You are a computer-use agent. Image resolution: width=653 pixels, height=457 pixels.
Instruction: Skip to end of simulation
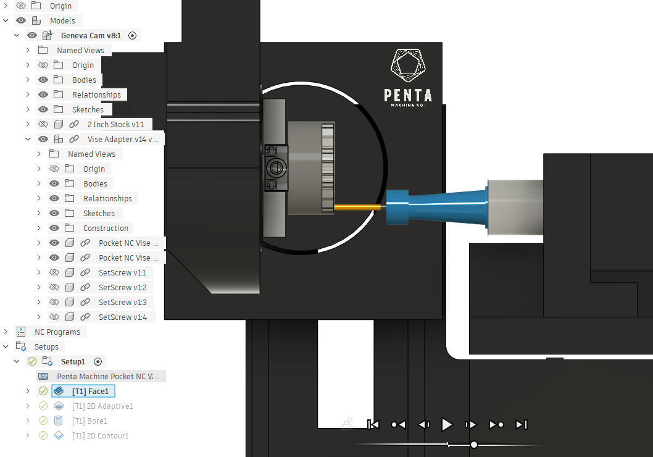pos(522,424)
